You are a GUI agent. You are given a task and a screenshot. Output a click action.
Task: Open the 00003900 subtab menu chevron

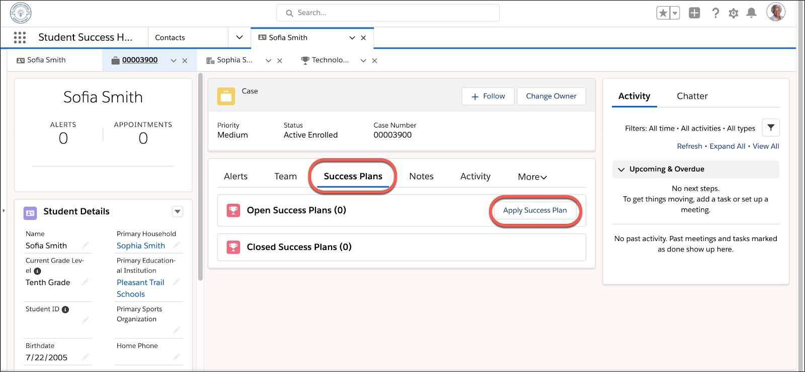click(x=174, y=61)
